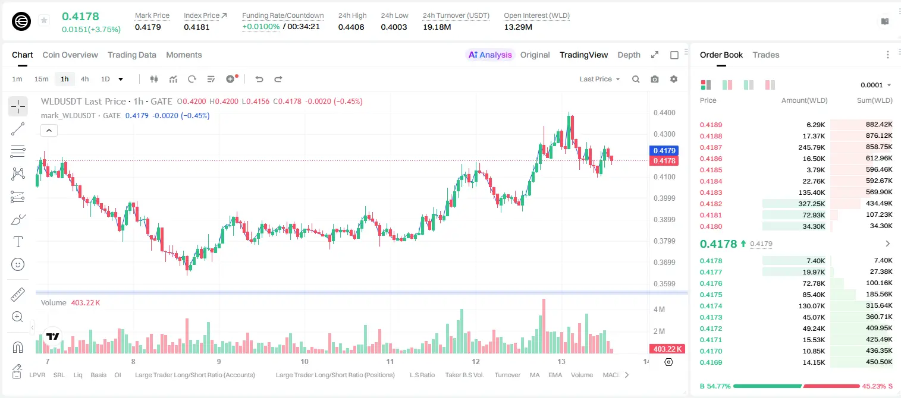Open the emoji sticker tool

pyautogui.click(x=18, y=264)
